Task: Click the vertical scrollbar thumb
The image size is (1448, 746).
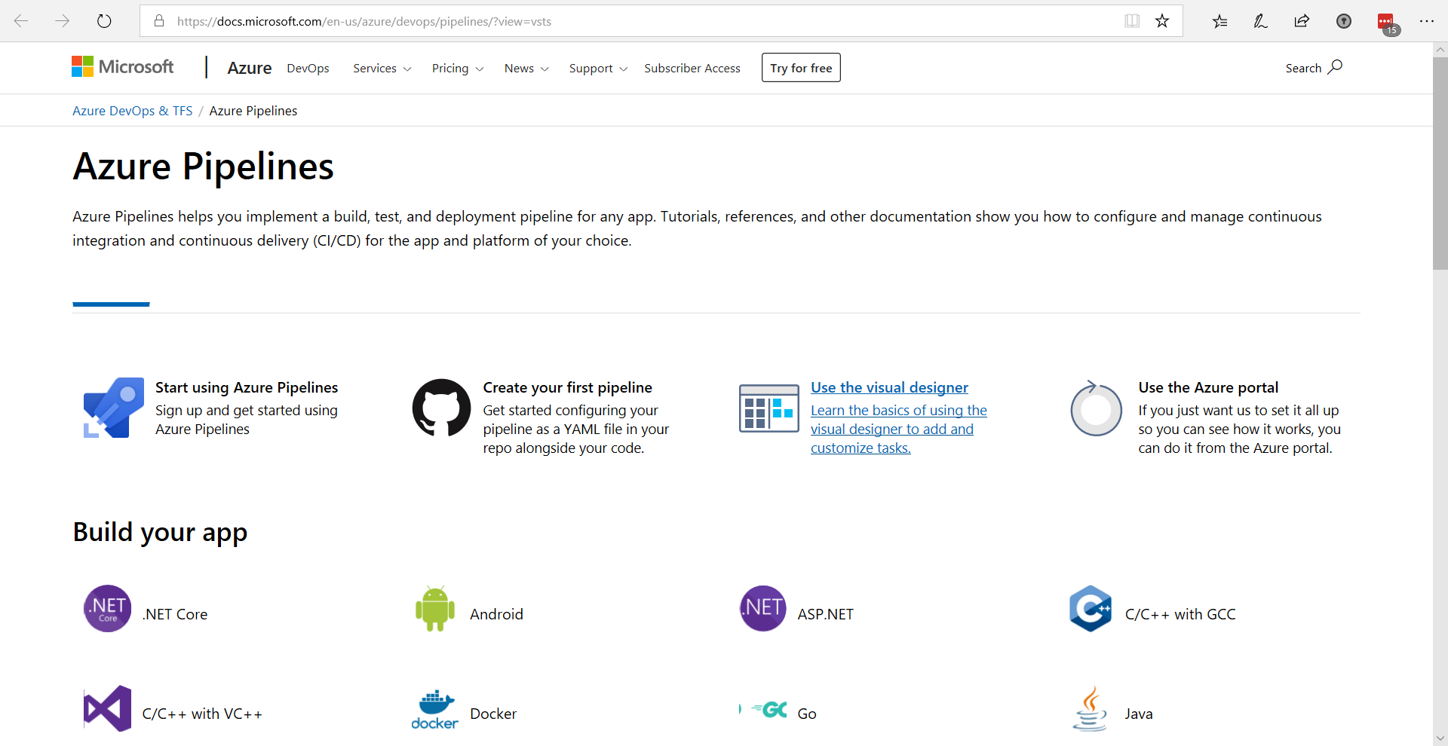Action: pos(1440,164)
